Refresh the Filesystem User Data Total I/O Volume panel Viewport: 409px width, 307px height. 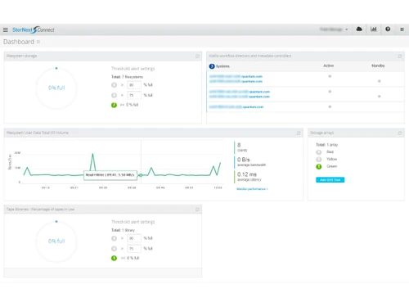click(299, 133)
